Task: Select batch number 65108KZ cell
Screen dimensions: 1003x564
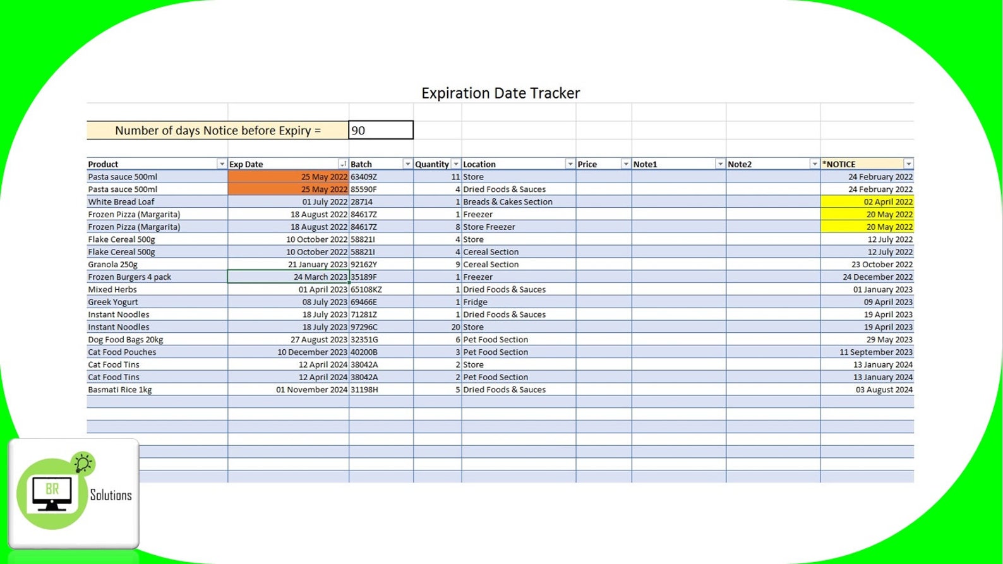Action: pyautogui.click(x=381, y=290)
